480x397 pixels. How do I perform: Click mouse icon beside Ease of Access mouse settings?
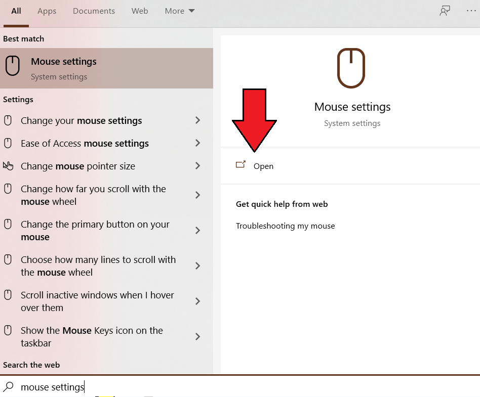pyautogui.click(x=8, y=143)
